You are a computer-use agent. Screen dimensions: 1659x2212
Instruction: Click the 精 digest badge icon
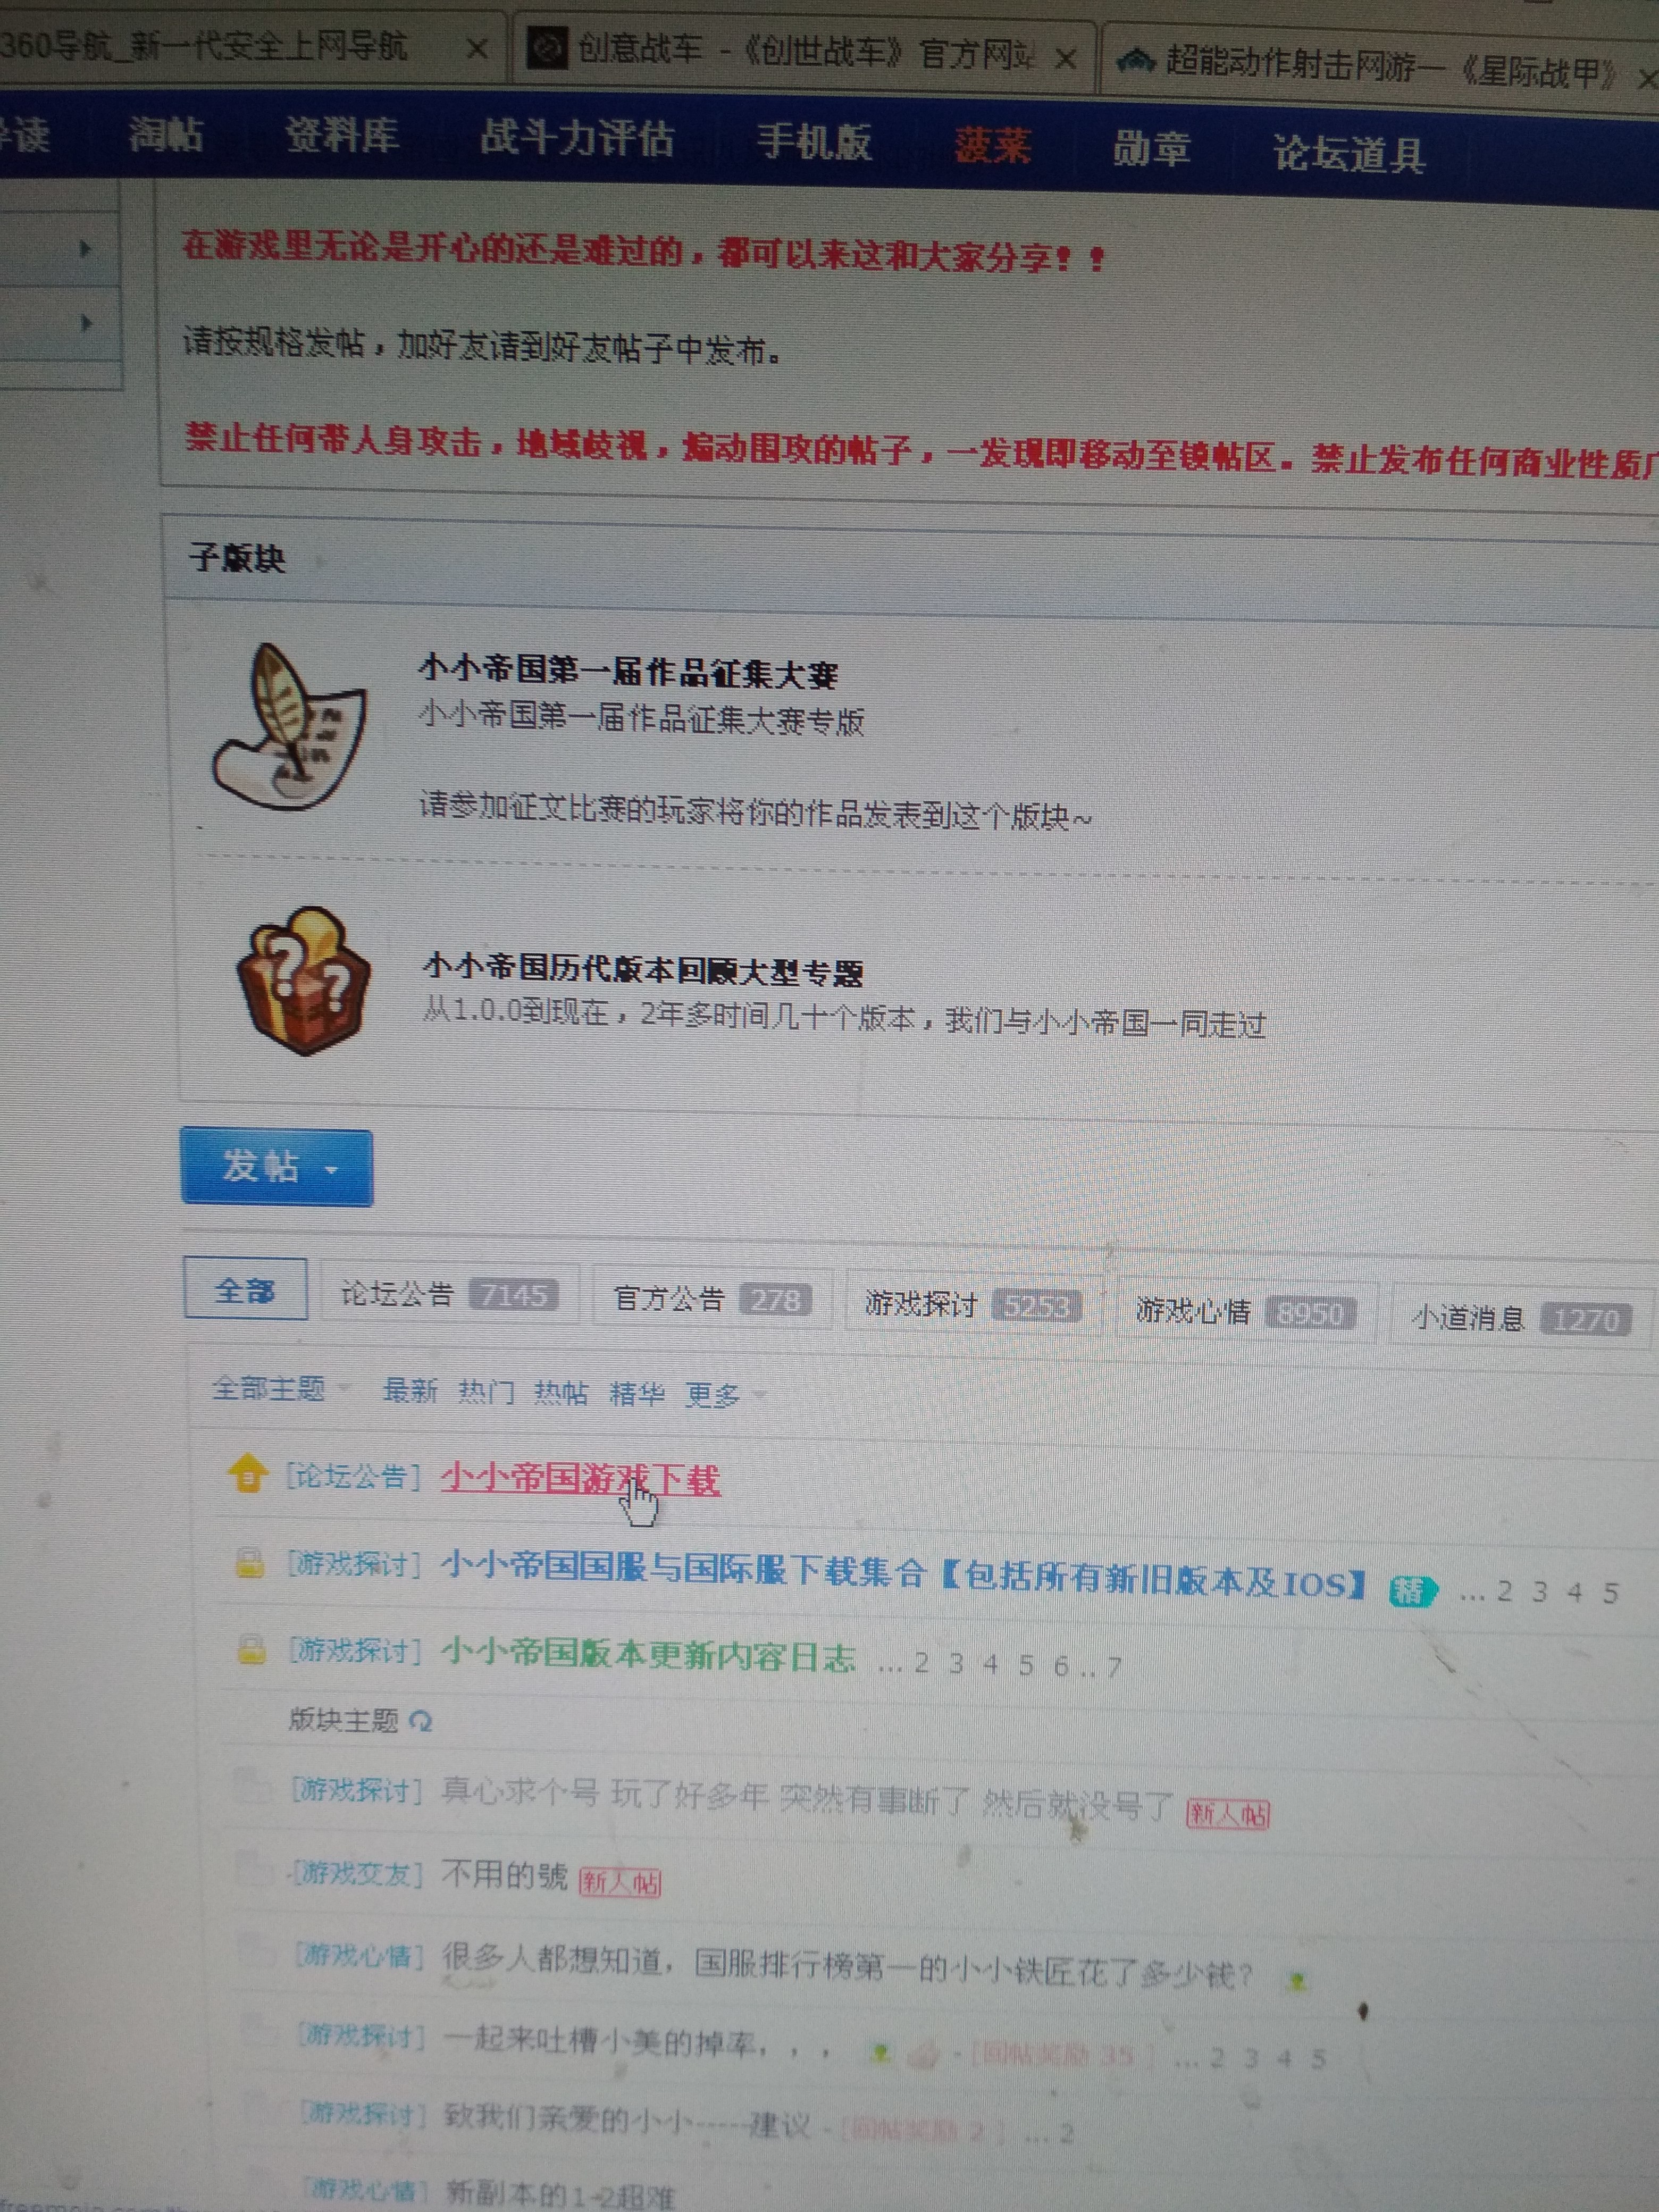tap(1412, 1590)
